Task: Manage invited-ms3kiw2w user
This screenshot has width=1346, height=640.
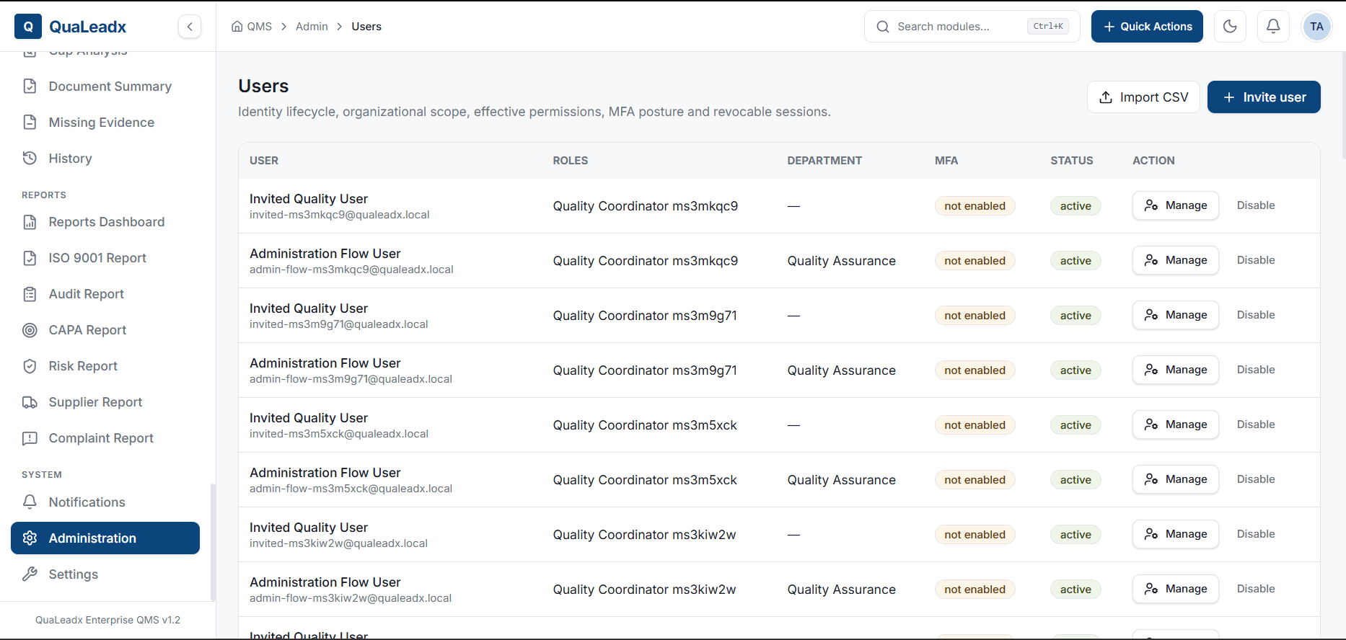Action: 1175,534
